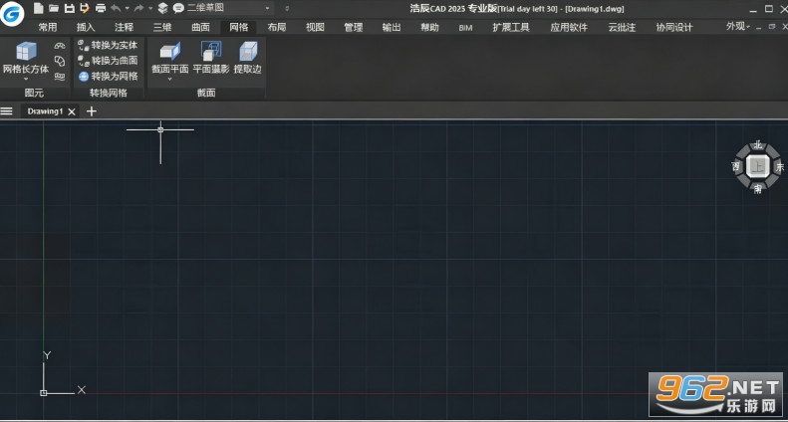Image resolution: width=788 pixels, height=422 pixels.
Task: Open the 扩展工具 ribbon tab
Action: pyautogui.click(x=511, y=27)
